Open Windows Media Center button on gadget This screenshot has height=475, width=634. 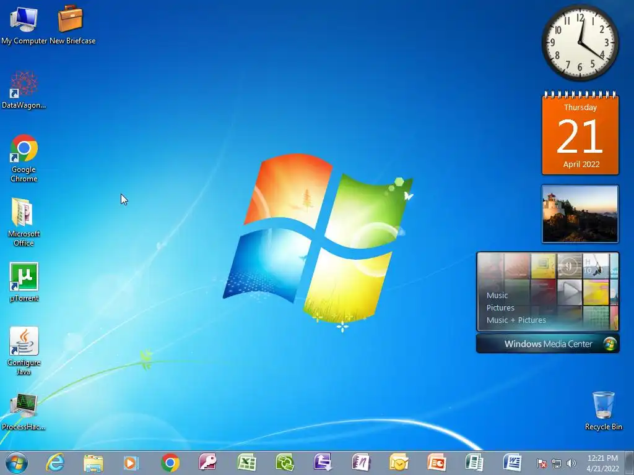tap(548, 344)
